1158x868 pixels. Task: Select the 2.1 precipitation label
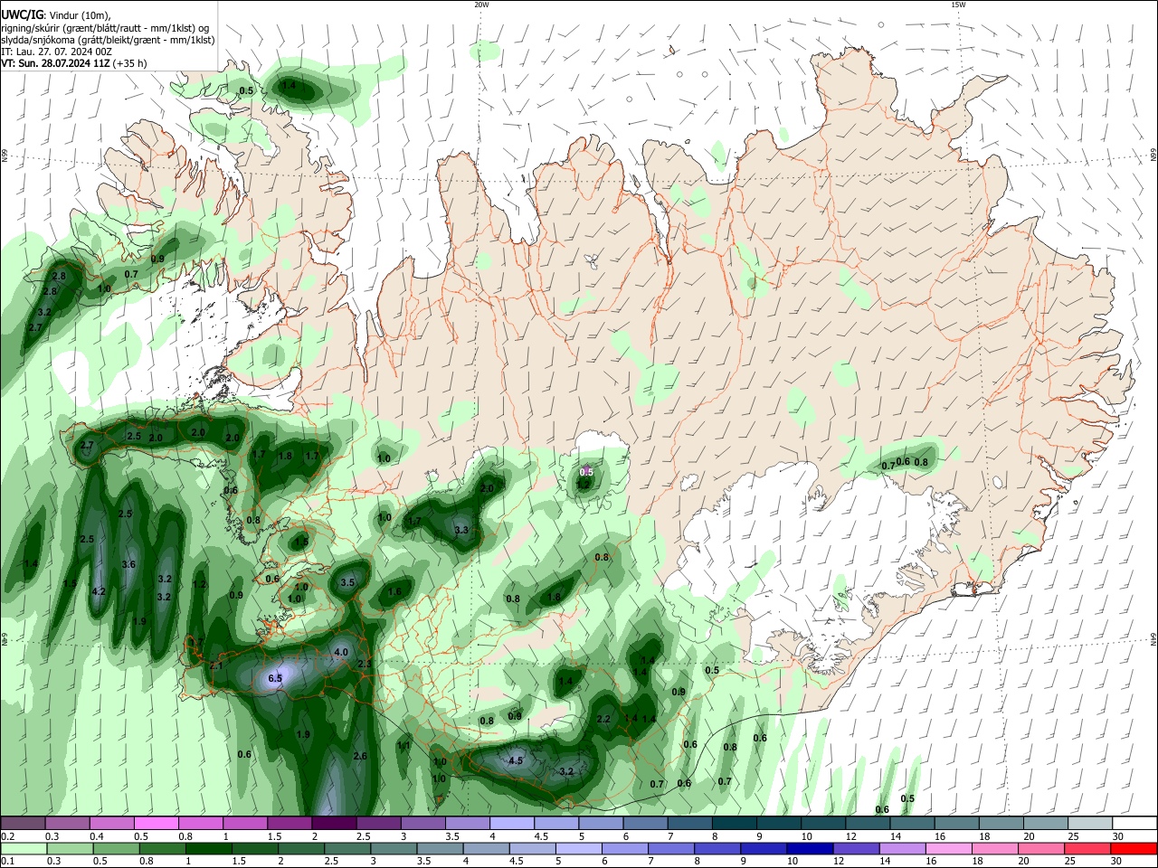pos(216,665)
